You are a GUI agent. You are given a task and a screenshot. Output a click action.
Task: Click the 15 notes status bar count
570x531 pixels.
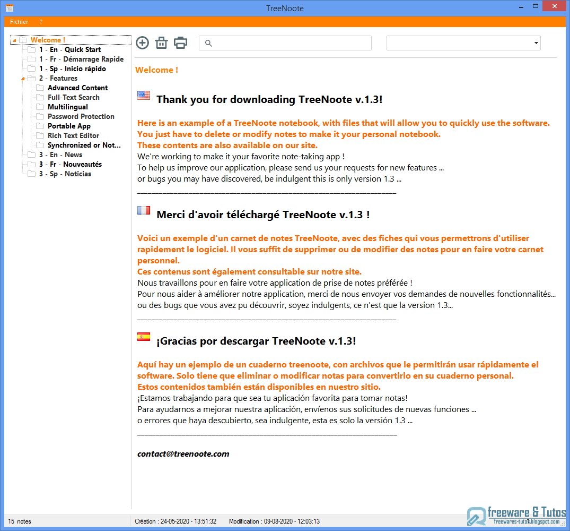[x=20, y=521]
